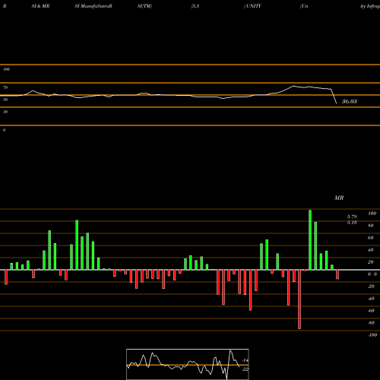Click the -14 label in mini chart

click(245, 360)
